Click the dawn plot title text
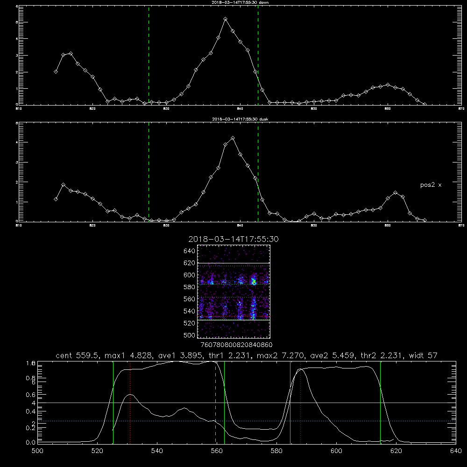467x467 pixels. [x=240, y=2]
